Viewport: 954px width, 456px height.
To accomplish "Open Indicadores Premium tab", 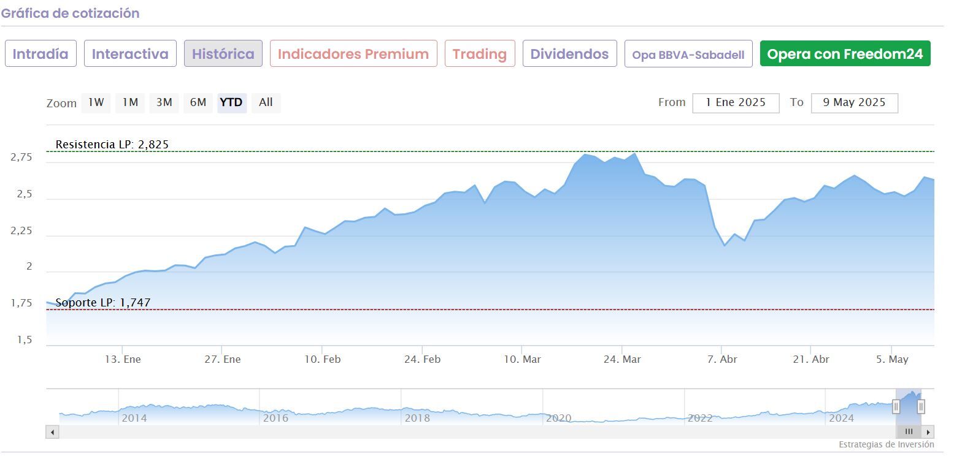I will pyautogui.click(x=353, y=54).
